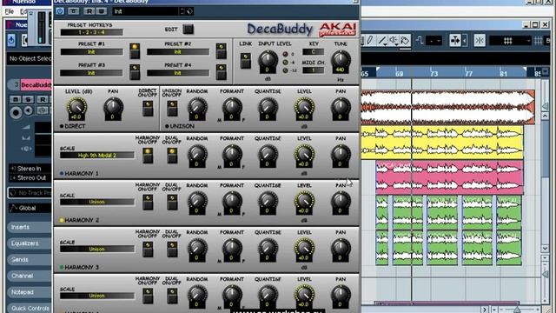Click the snap-to-zero-crossing step icon
The image size is (556, 313).
pos(419,41)
